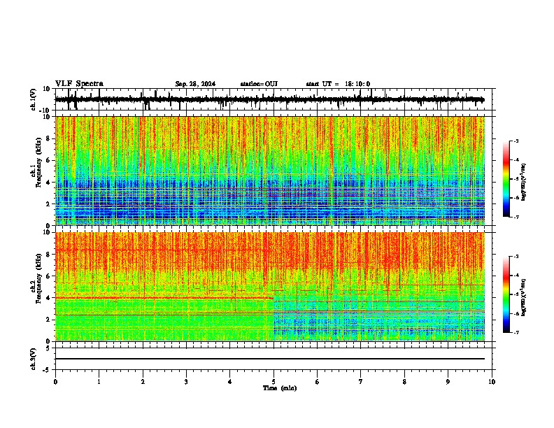The image size is (554, 428).
Task: Click the time axis tick label "9"
Action: [448, 382]
